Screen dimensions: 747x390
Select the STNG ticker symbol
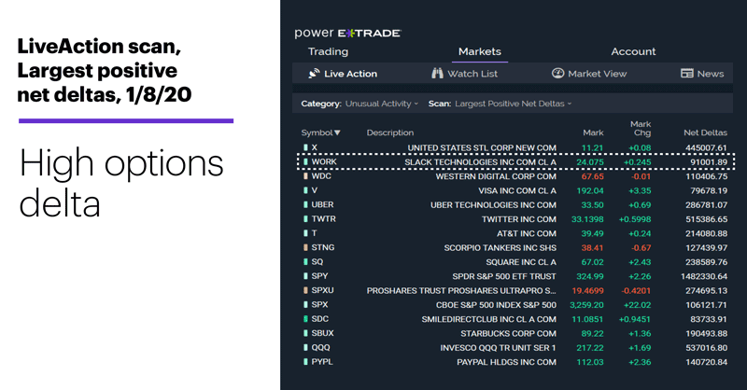323,247
